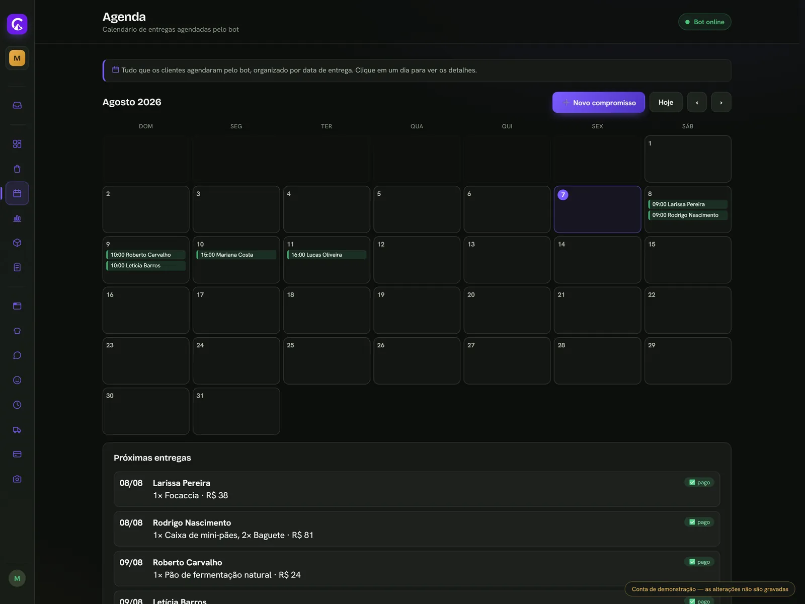Click the Novo compromisso button

[599, 102]
